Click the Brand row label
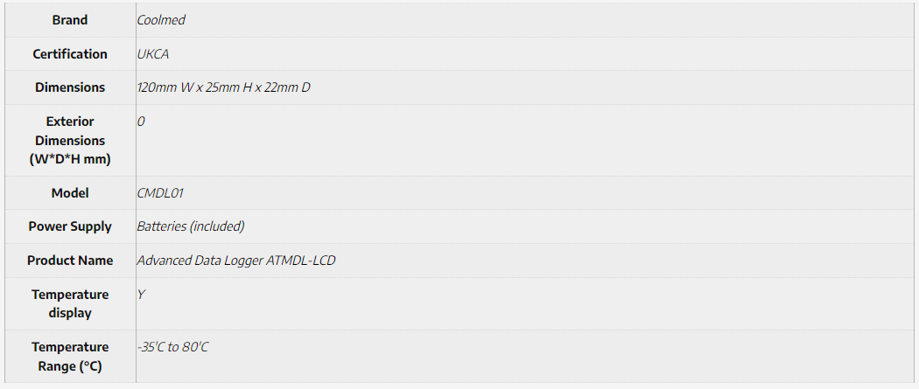 tap(70, 20)
